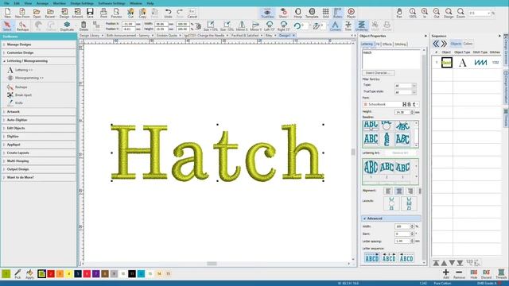Select center alignment for lettering
Viewport: 509px width, 286px height.
399,191
